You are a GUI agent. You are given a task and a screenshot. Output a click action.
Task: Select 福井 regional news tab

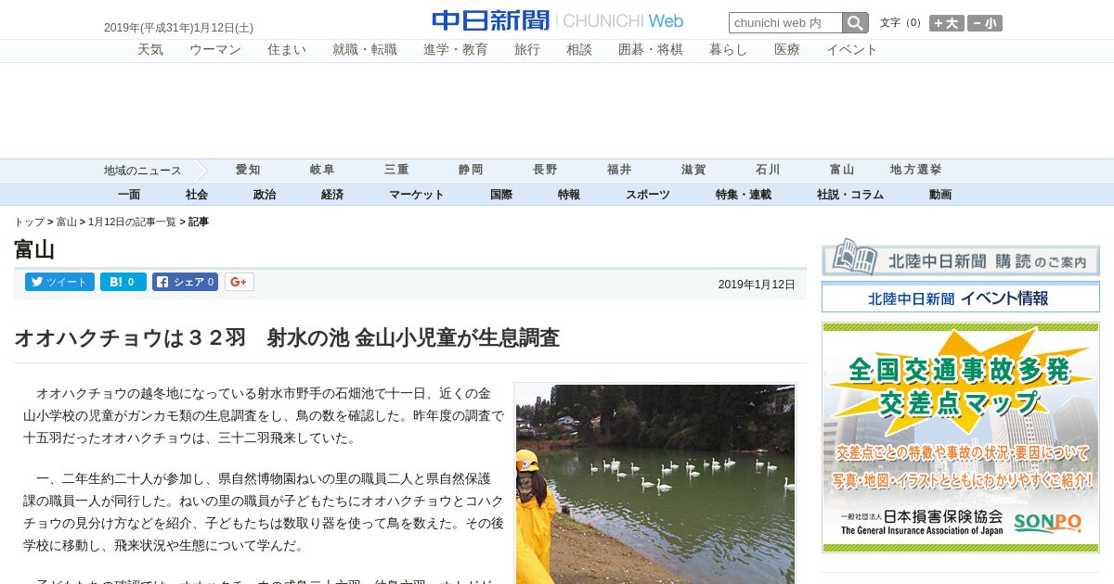(x=619, y=171)
